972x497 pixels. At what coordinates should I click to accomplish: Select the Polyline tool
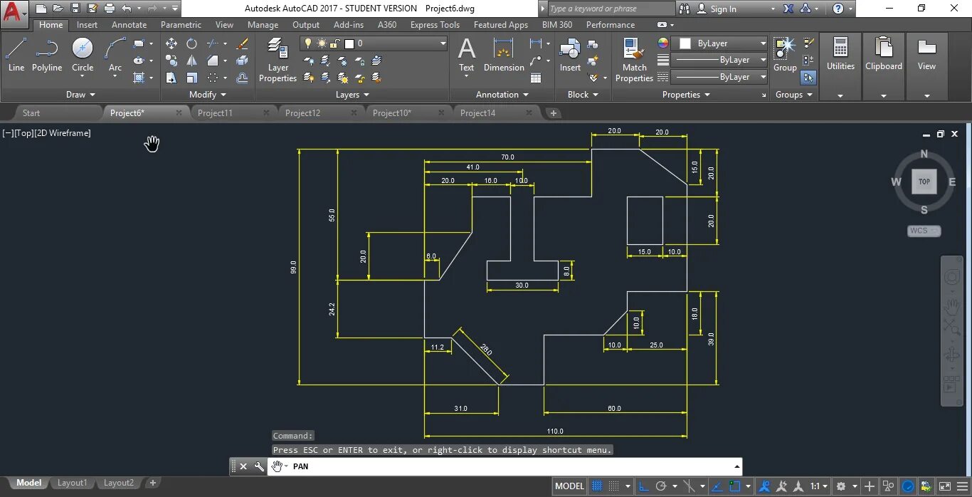pos(47,54)
